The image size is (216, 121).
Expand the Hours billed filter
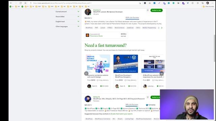pos(67,16)
